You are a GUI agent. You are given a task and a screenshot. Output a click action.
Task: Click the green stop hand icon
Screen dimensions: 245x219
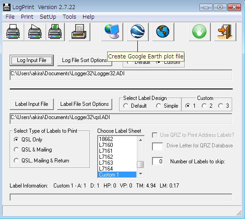coord(199,32)
